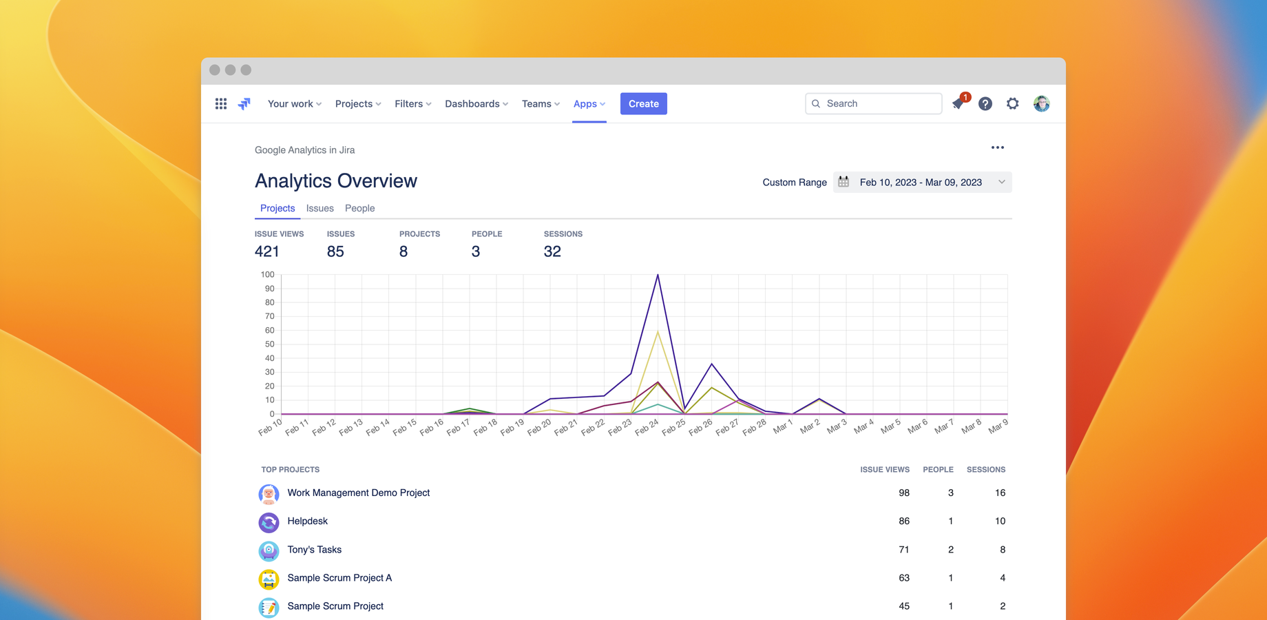
Task: Click the Google Analytics in Jira breadcrumb
Action: (x=305, y=149)
